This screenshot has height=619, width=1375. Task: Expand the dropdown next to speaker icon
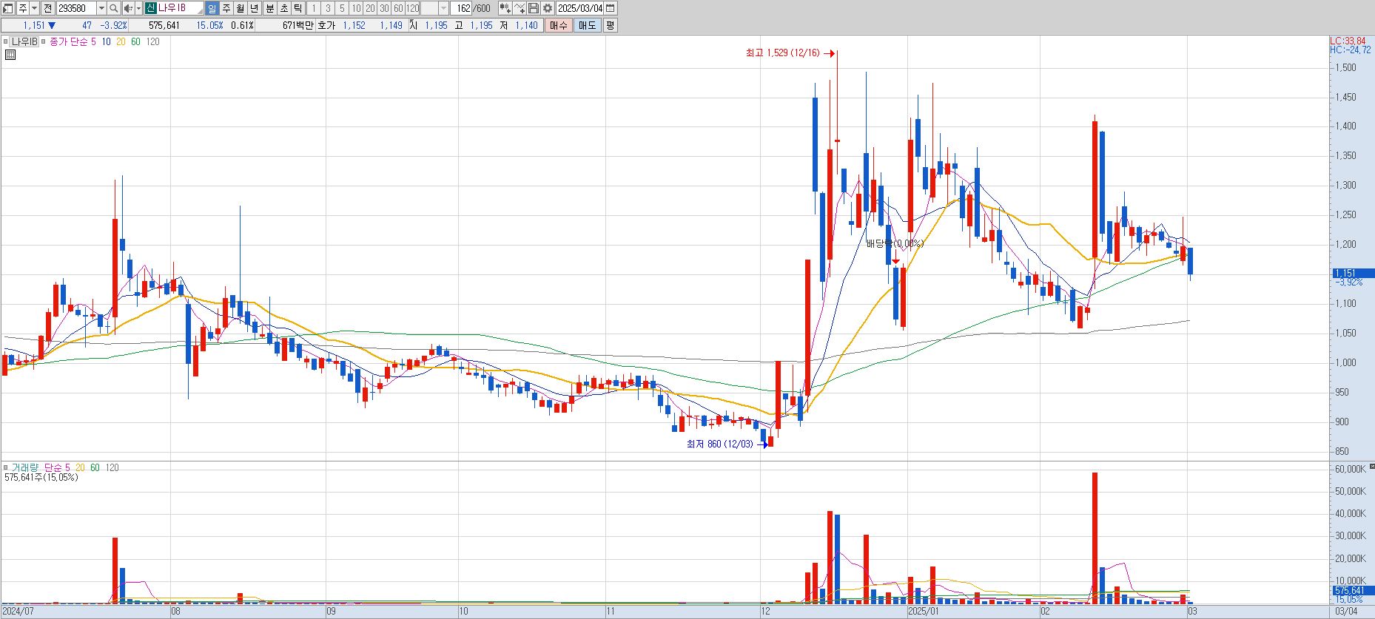[138, 8]
